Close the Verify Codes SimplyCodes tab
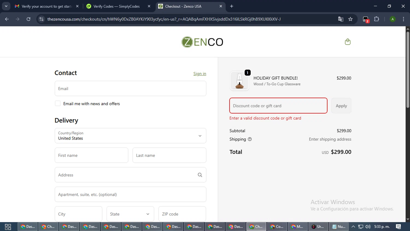This screenshot has width=410, height=231. click(149, 6)
